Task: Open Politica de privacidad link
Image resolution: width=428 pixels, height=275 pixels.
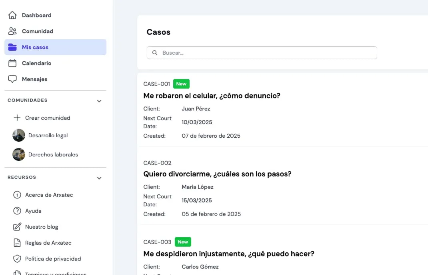Action: 53,259
